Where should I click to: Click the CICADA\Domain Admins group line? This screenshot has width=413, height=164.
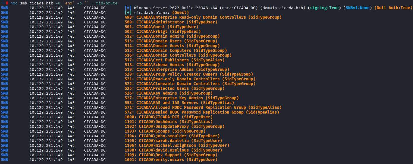click(x=172, y=36)
